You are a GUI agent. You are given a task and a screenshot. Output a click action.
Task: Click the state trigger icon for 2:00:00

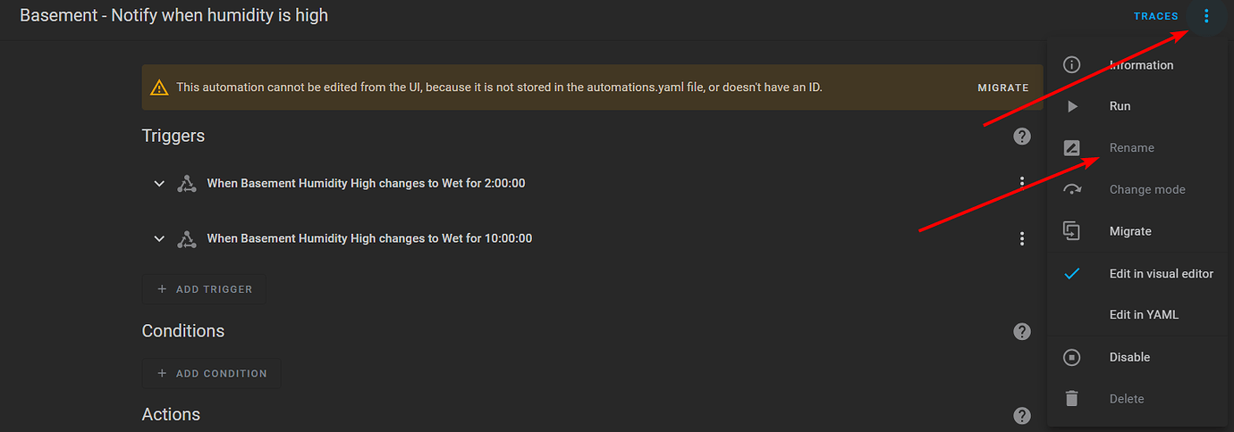186,183
